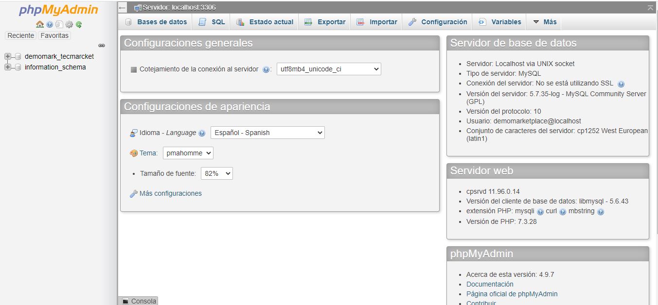Click the Más configuraciones link
Viewport: 658px width, 305px height.
click(x=170, y=193)
